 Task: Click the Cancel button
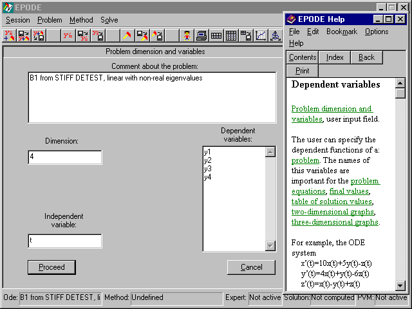coord(252,267)
